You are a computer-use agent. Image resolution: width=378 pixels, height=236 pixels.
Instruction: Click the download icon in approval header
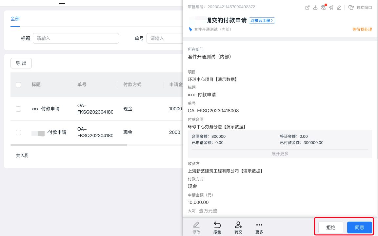(315, 8)
